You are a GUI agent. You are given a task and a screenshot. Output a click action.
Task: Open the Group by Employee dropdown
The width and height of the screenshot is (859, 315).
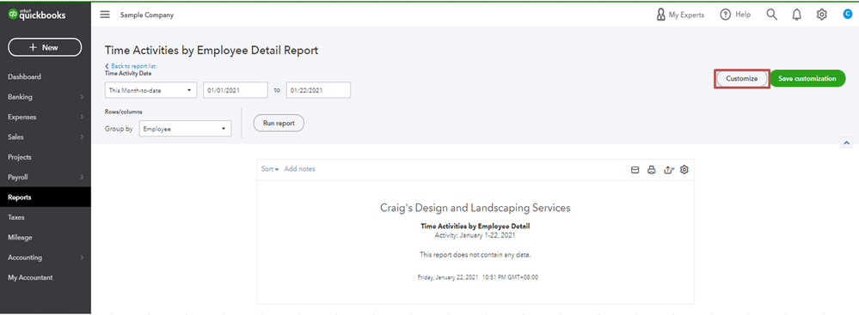tap(185, 129)
